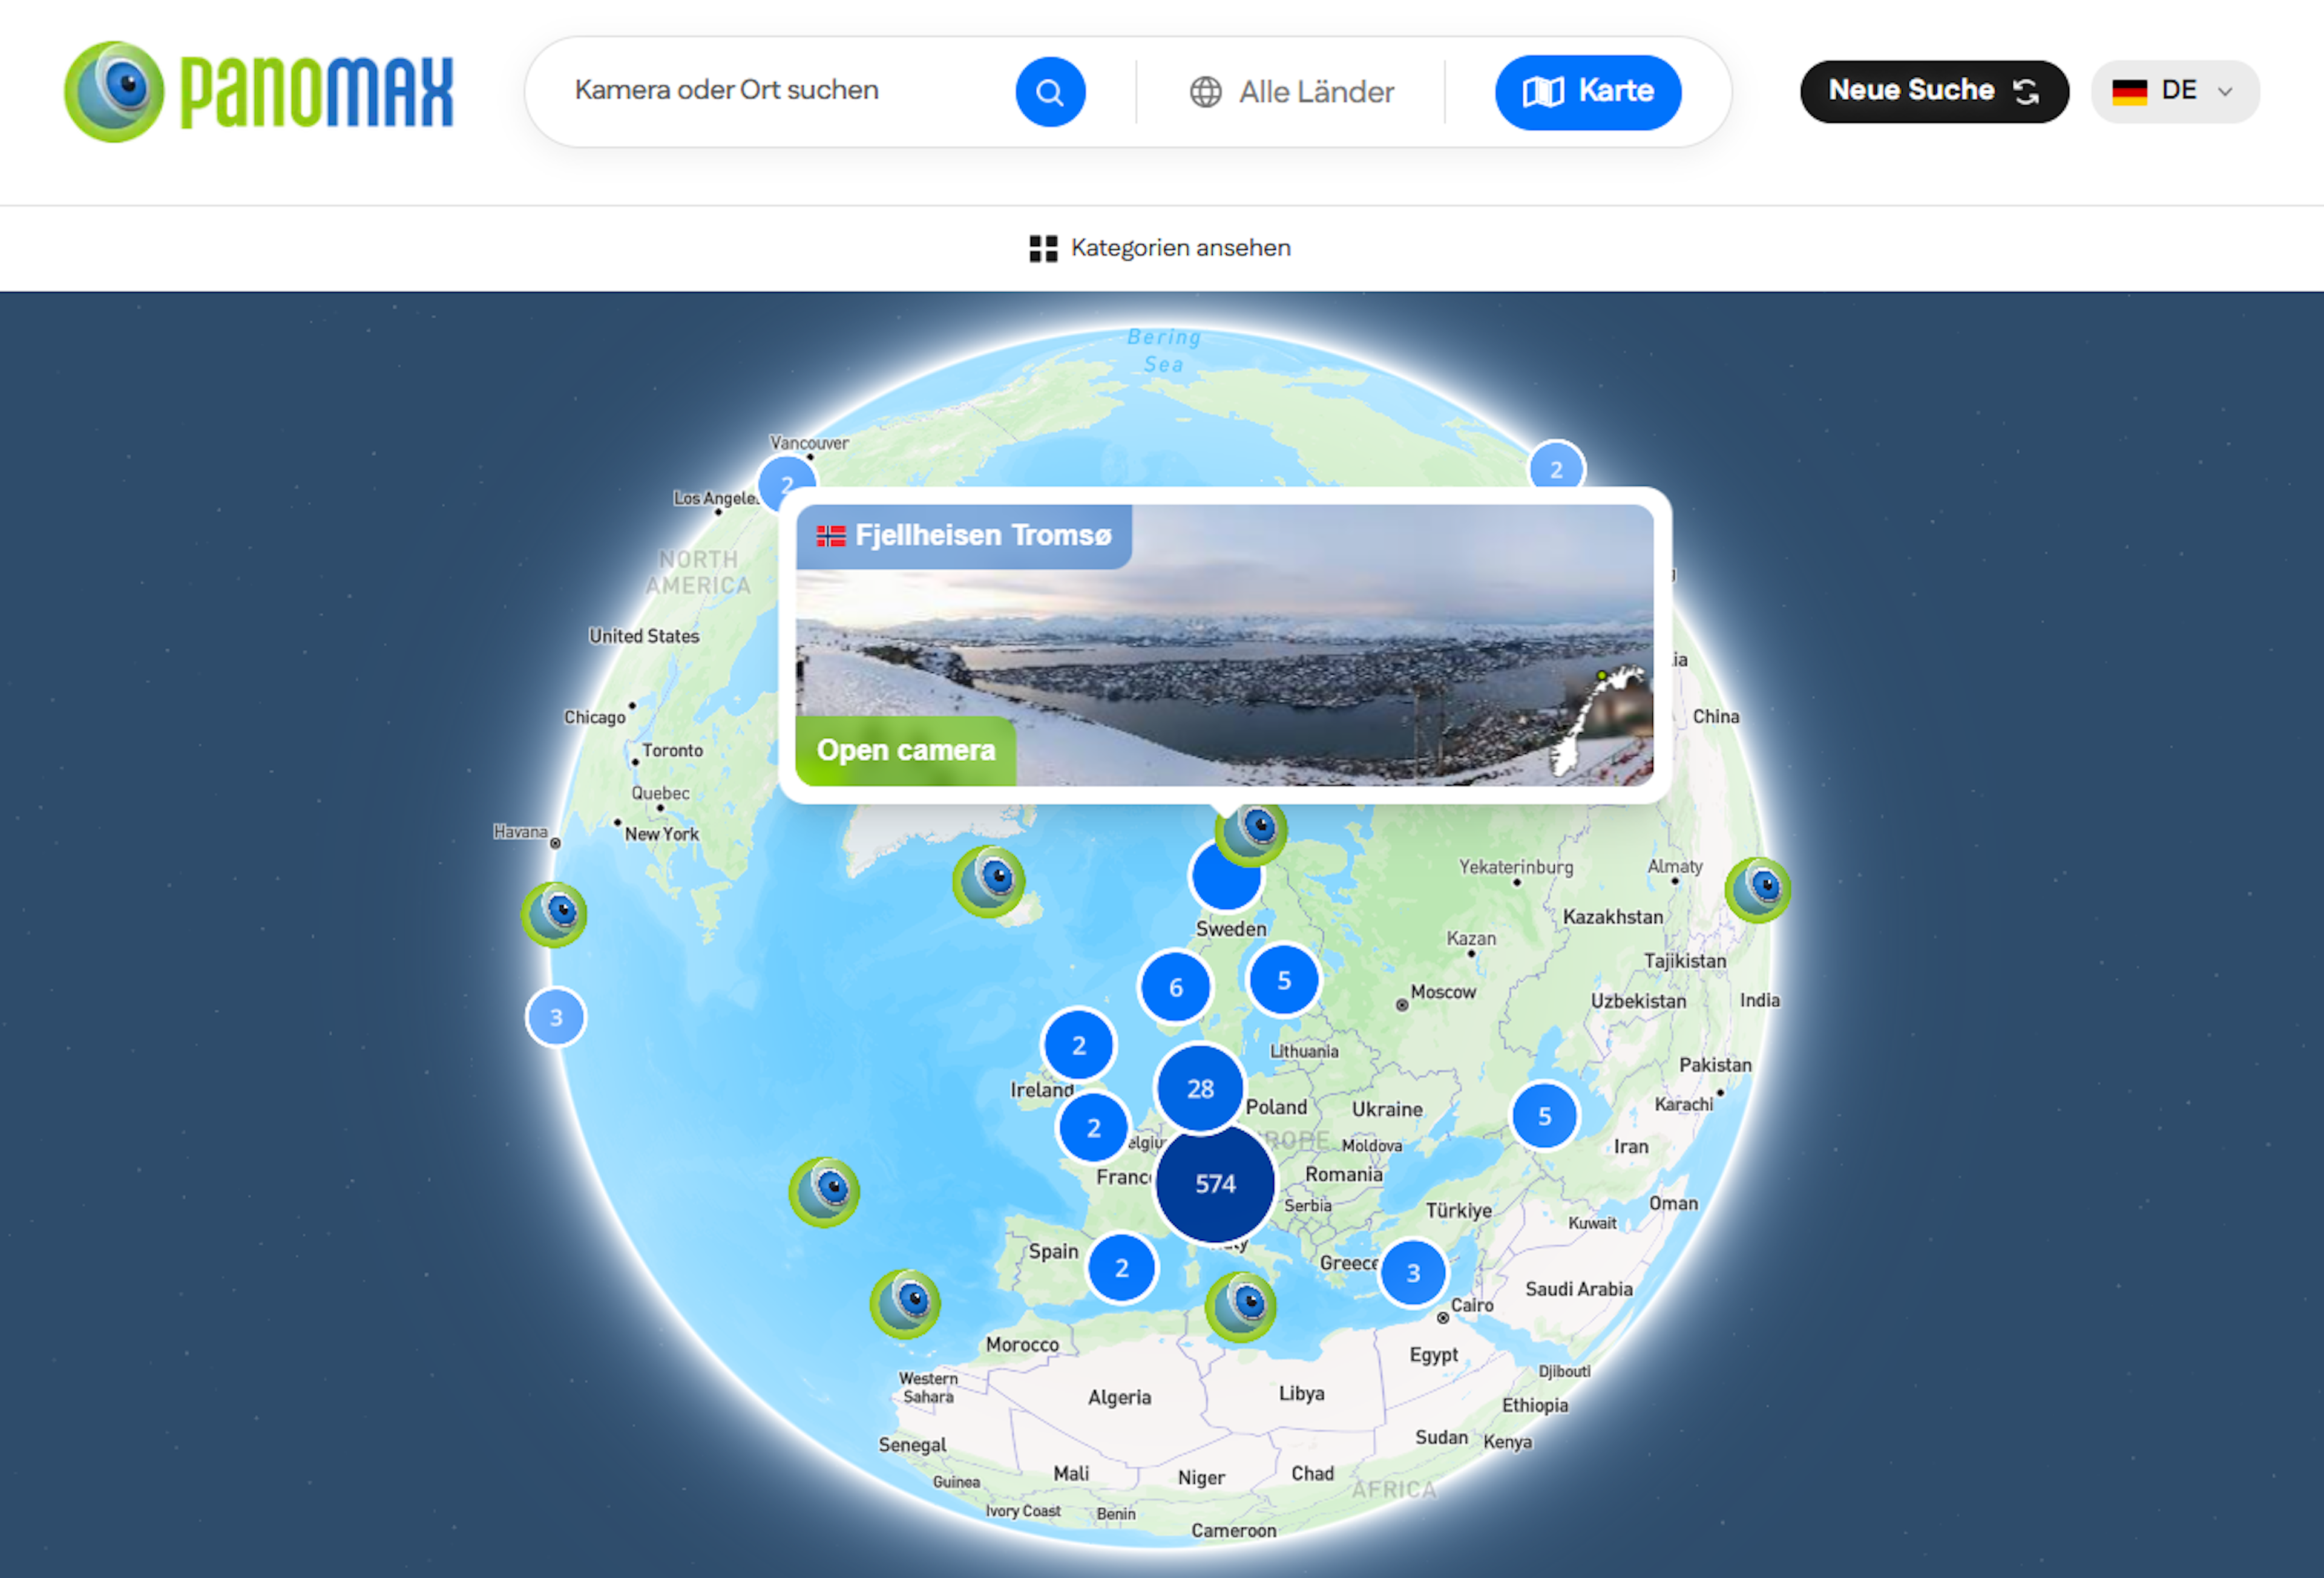Image resolution: width=2324 pixels, height=1578 pixels.
Task: Expand Kategorien ansehen
Action: pos(1160,248)
